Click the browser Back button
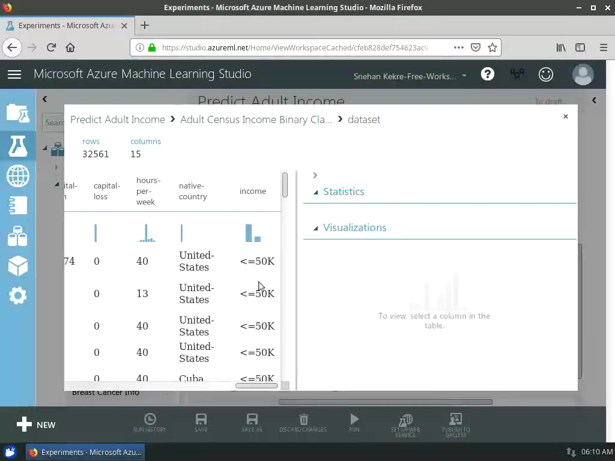Screen dimensions: 615x461 [12, 48]
